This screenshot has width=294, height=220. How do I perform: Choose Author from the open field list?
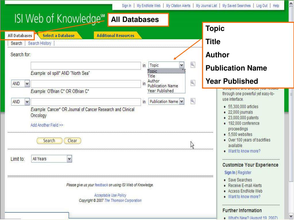pos(154,81)
